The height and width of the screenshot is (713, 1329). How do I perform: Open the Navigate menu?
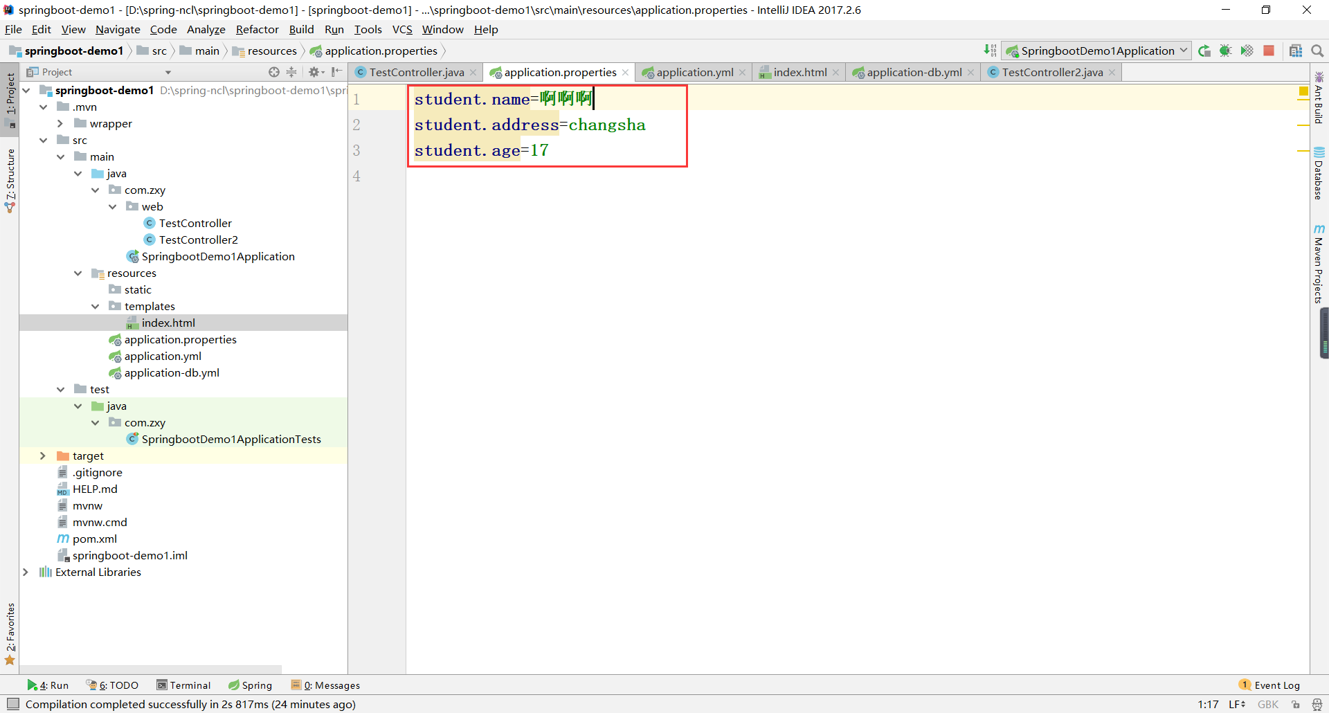[x=118, y=29]
